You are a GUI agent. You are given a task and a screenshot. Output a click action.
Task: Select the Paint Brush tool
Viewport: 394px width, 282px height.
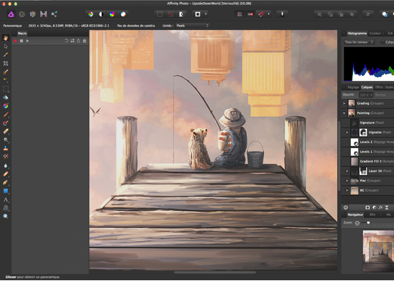(x=6, y=114)
